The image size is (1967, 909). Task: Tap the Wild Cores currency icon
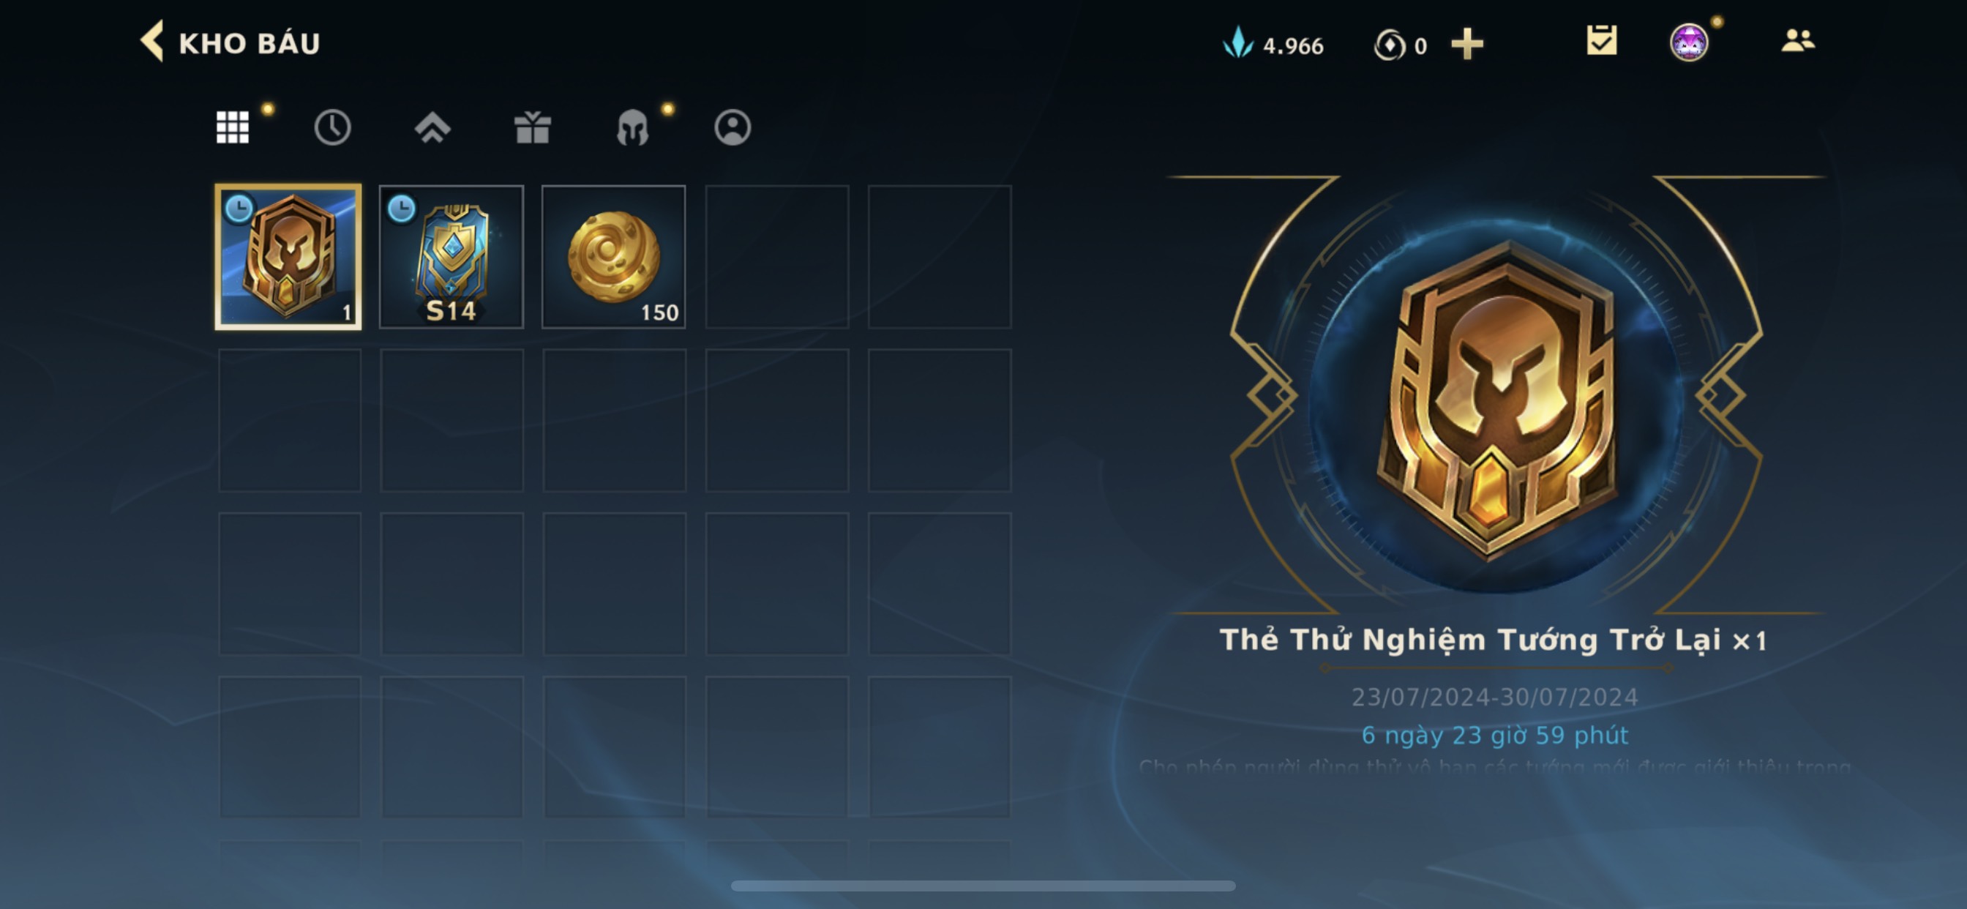point(1389,45)
